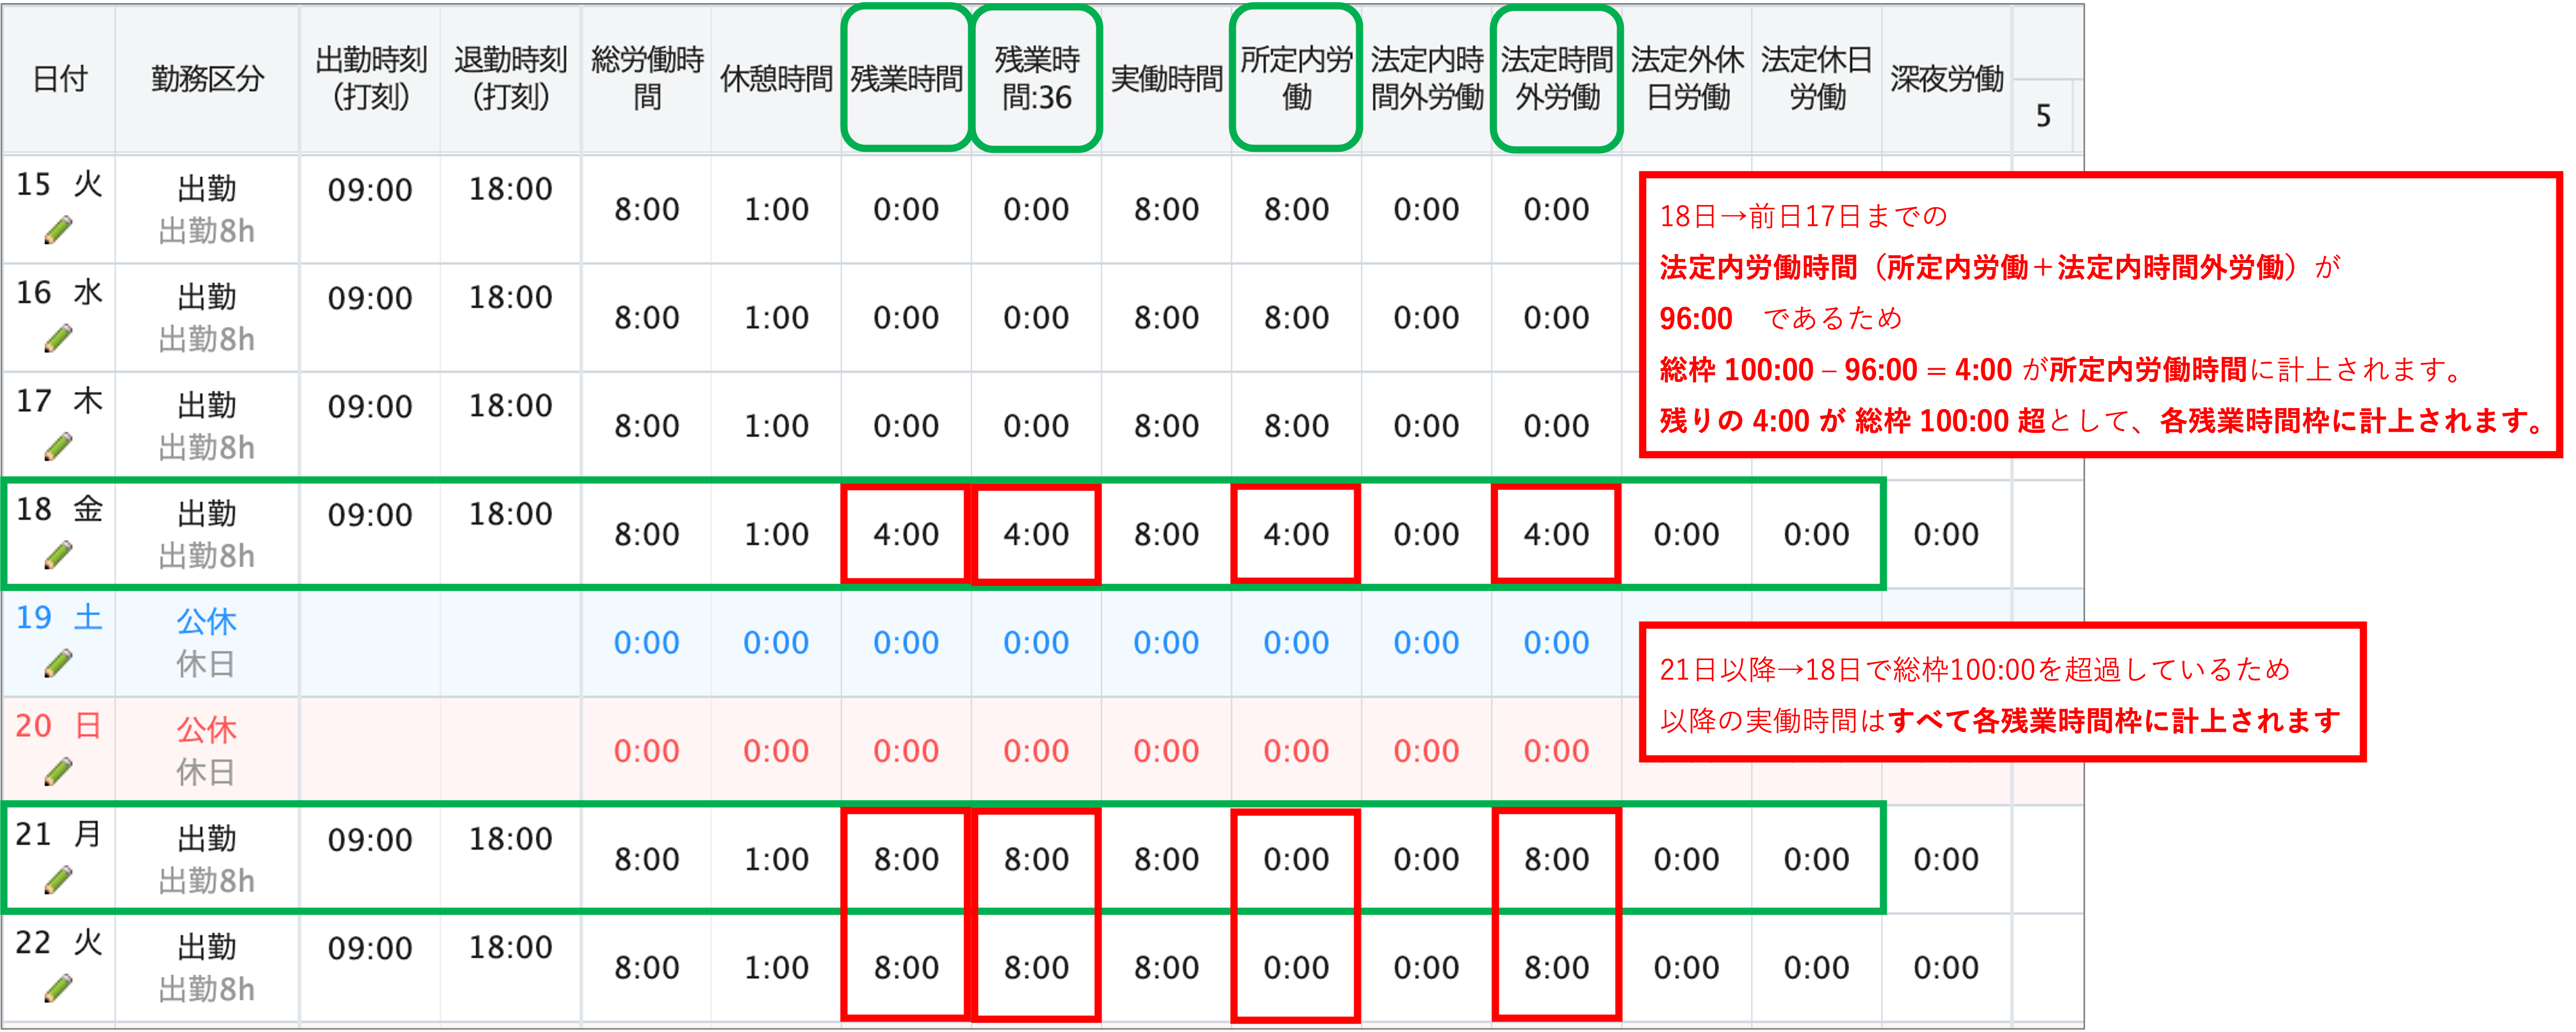Click the pencil edit icon for 22 火
The height and width of the screenshot is (1032, 2576).
[58, 988]
